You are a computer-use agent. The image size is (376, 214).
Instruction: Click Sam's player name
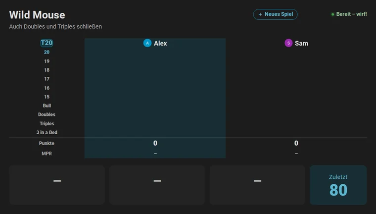301,43
